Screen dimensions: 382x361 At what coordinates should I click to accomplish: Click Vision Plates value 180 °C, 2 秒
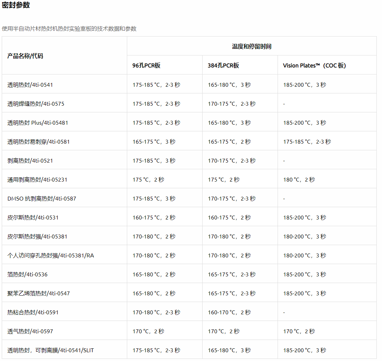point(299,180)
